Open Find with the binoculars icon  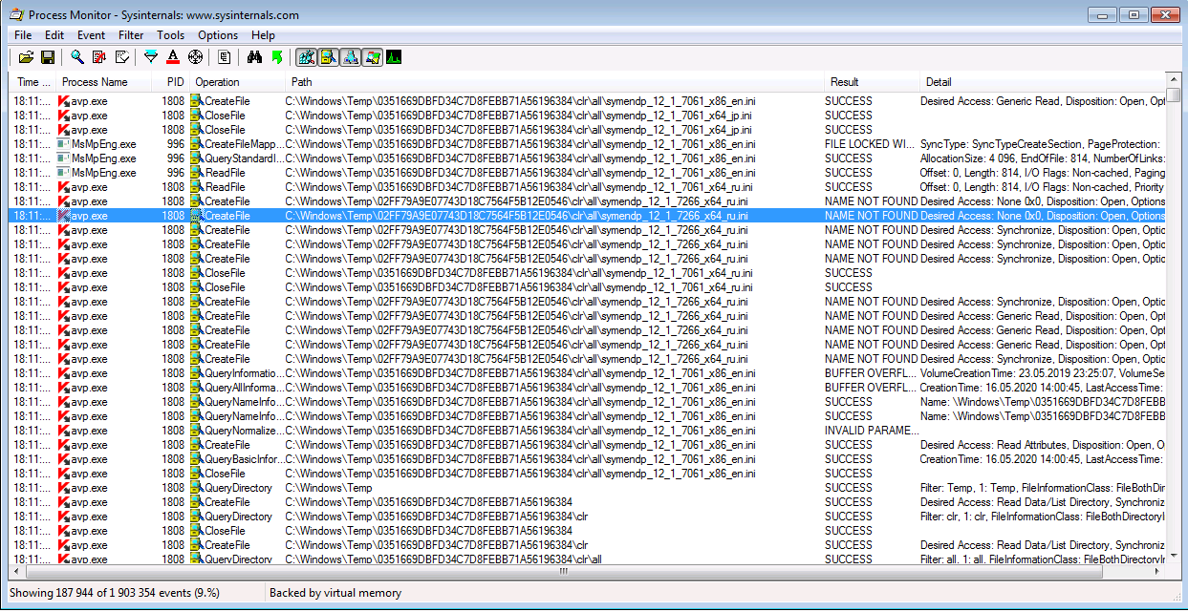pos(254,57)
